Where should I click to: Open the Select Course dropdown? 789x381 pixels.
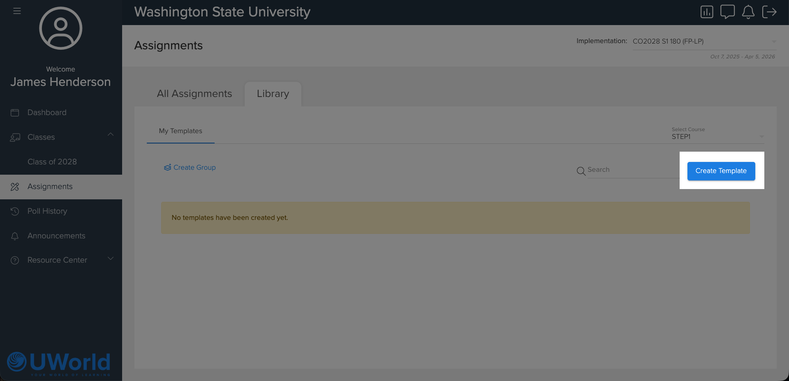[717, 136]
